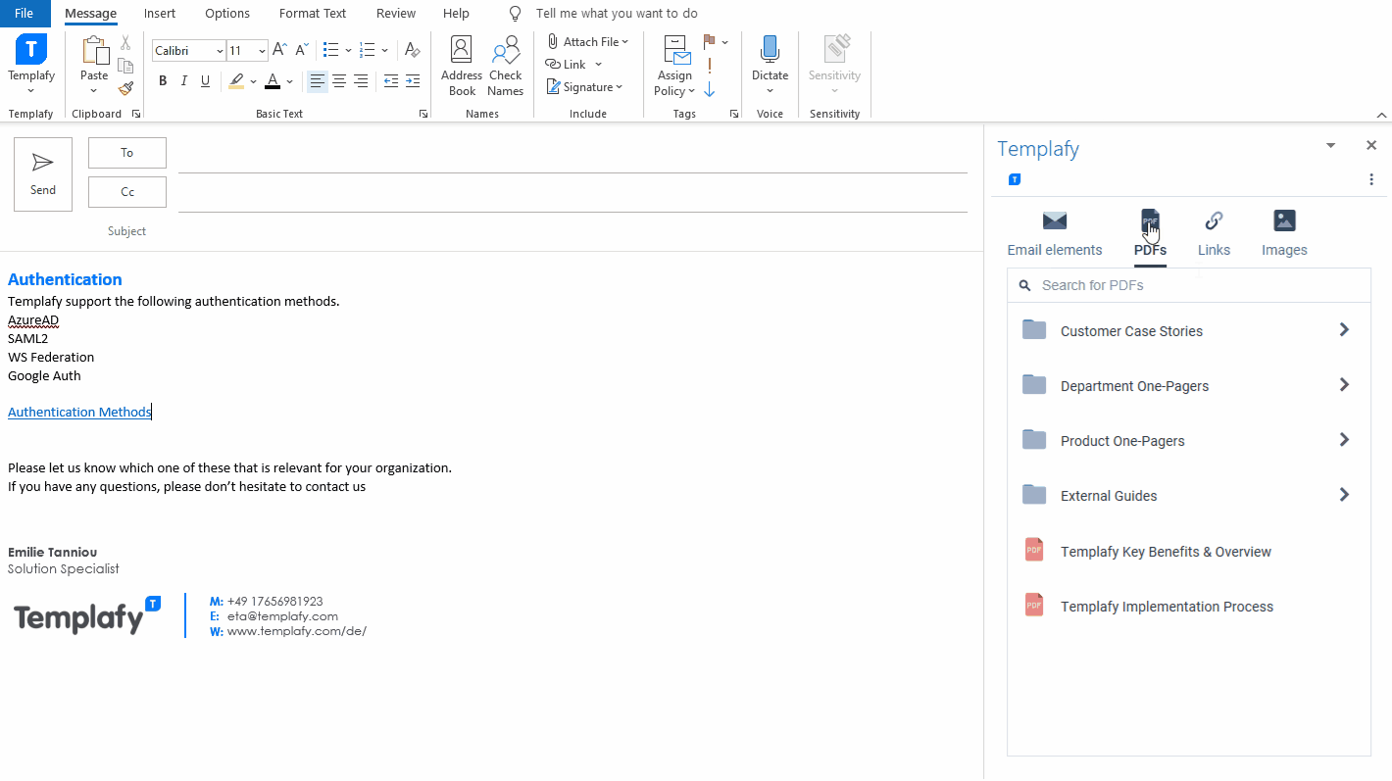Open the Format Text ribbon tab
The image size is (1392, 781).
[312, 13]
